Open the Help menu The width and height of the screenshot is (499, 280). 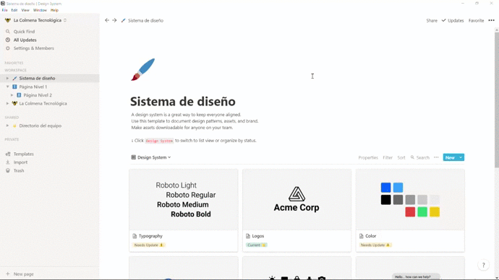coord(54,10)
